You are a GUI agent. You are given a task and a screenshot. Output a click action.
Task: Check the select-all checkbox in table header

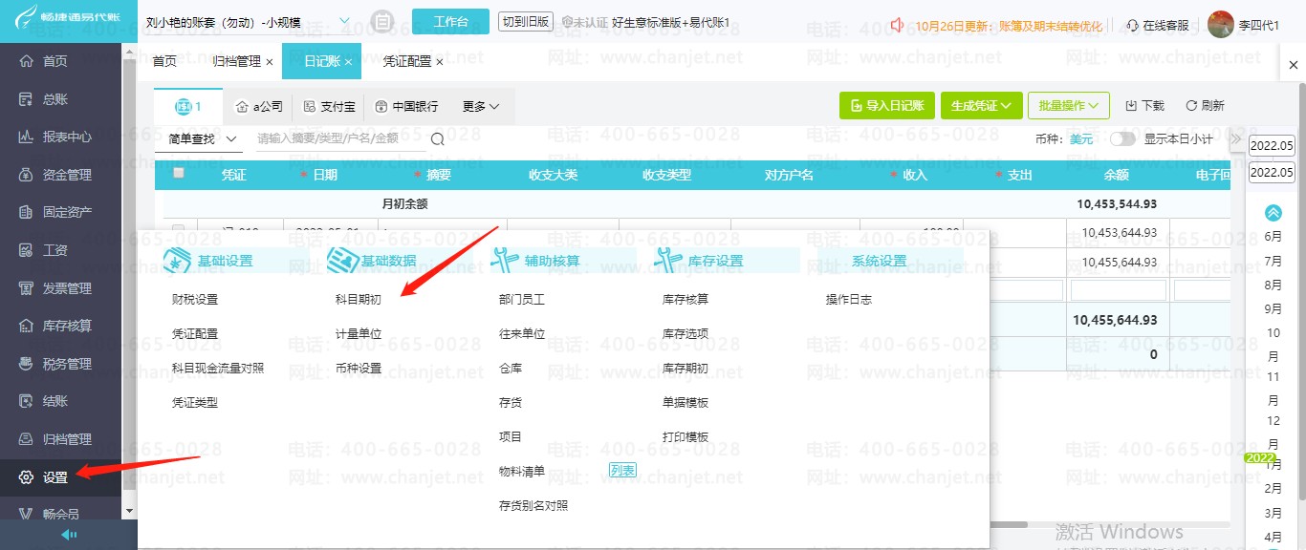[x=178, y=174]
